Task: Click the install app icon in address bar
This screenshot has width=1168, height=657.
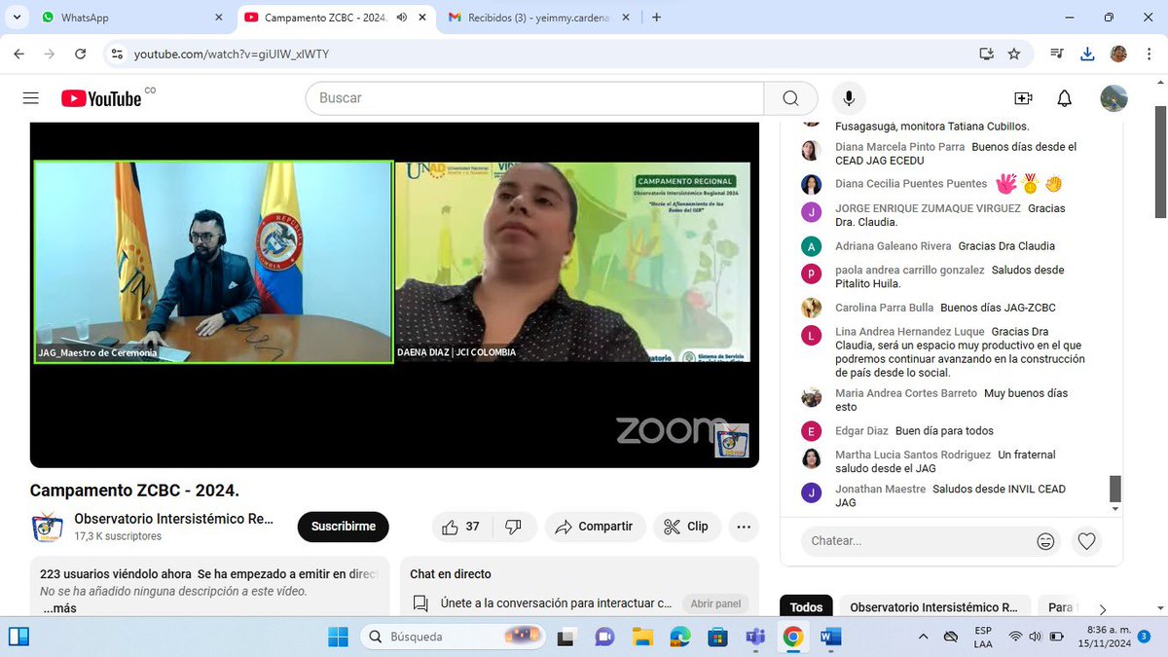Action: 987,54
